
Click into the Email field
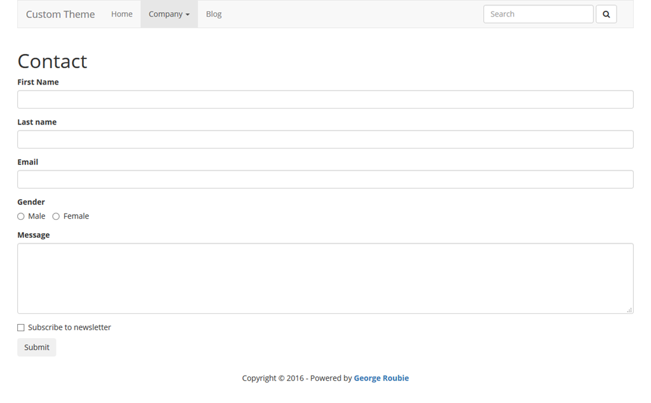pyautogui.click(x=325, y=179)
